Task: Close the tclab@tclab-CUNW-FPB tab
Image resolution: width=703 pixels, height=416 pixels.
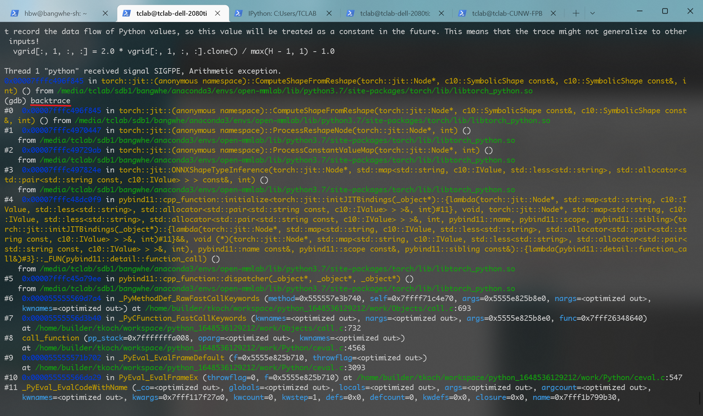Action: [553, 13]
